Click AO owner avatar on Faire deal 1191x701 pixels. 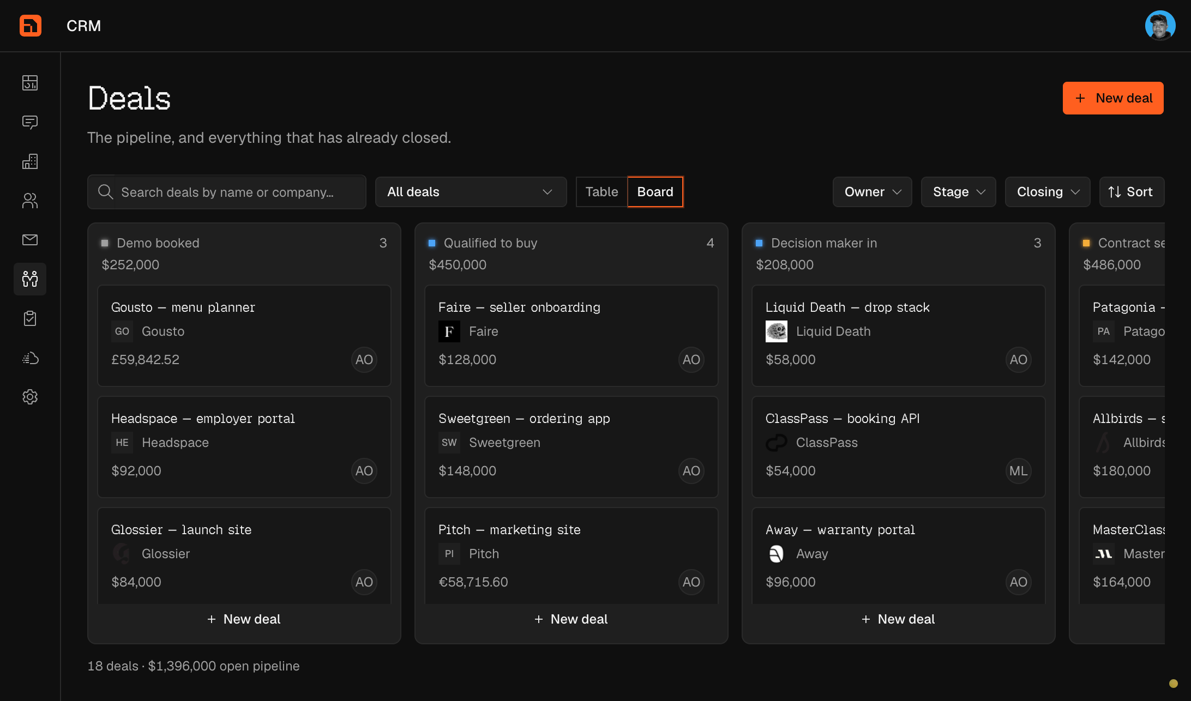click(691, 360)
